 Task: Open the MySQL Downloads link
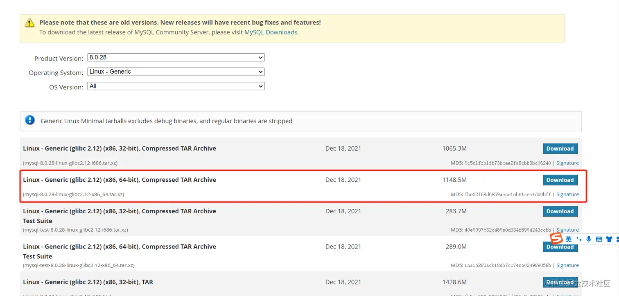271,32
